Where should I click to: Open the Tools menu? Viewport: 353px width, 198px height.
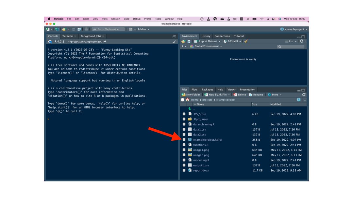tap(158, 19)
